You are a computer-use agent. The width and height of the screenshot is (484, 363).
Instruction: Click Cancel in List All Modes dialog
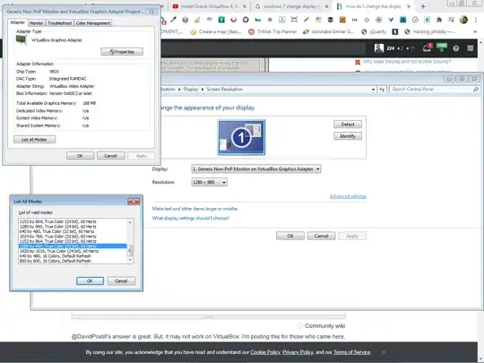(121, 281)
